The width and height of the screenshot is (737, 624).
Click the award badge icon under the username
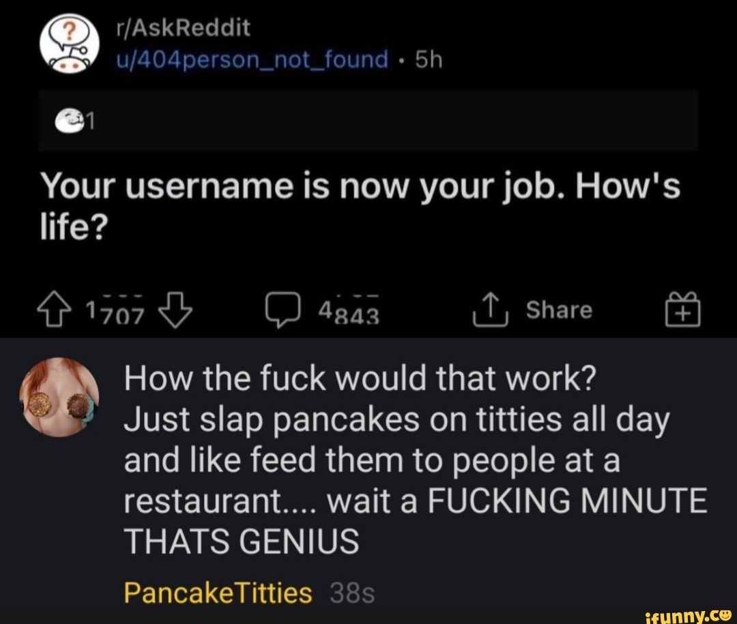click(x=71, y=121)
